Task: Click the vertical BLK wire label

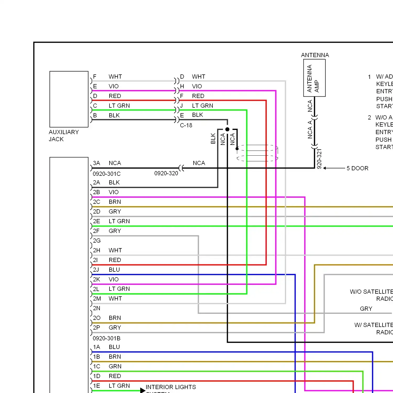Action: point(213,139)
